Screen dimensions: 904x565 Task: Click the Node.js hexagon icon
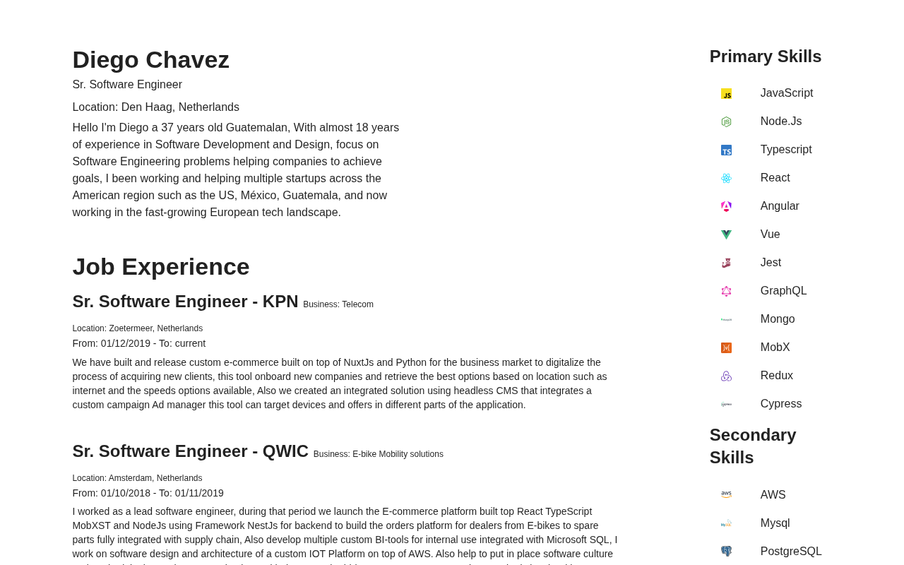point(726,121)
